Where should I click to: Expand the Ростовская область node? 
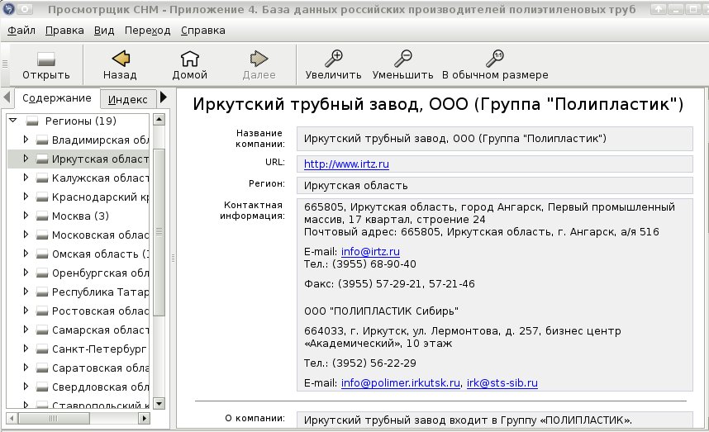(26, 311)
